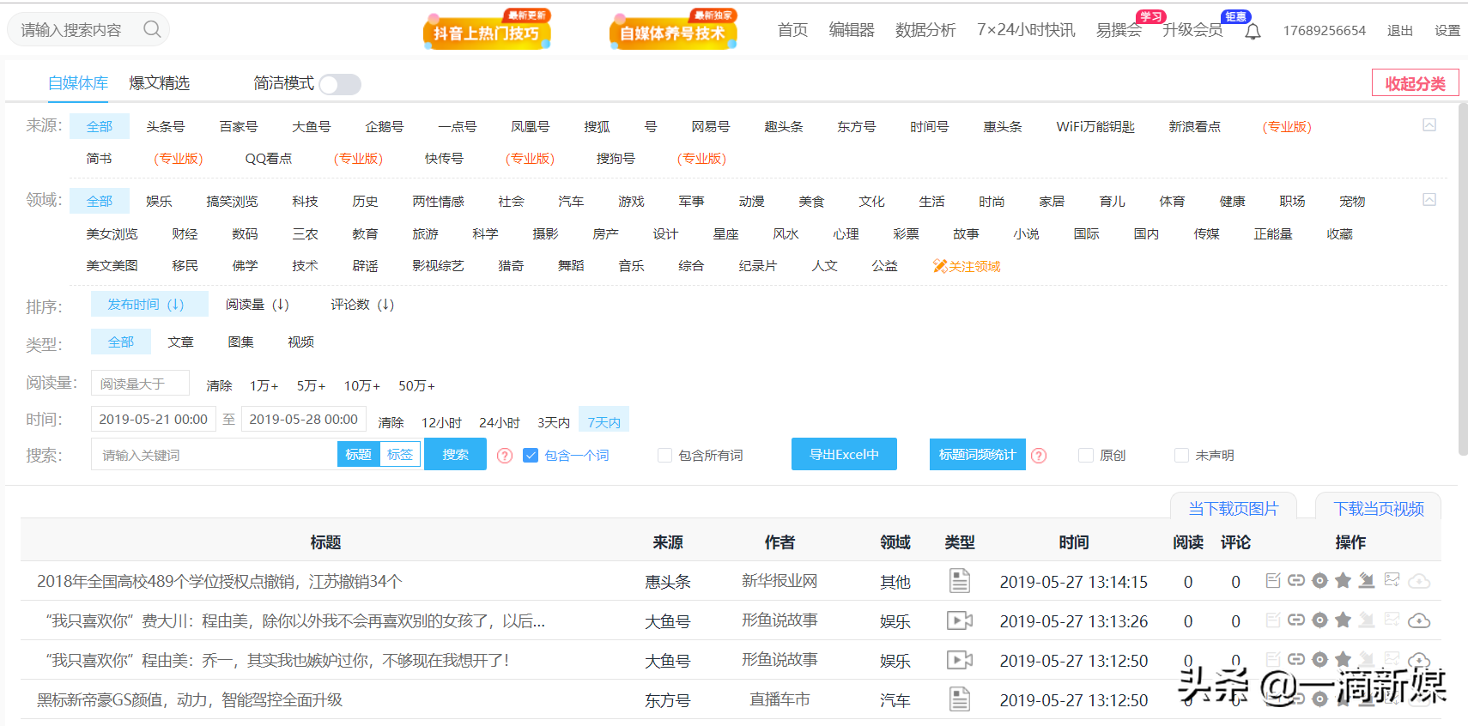
Task: Toggle the 简洁模式 switch
Action: coord(340,84)
